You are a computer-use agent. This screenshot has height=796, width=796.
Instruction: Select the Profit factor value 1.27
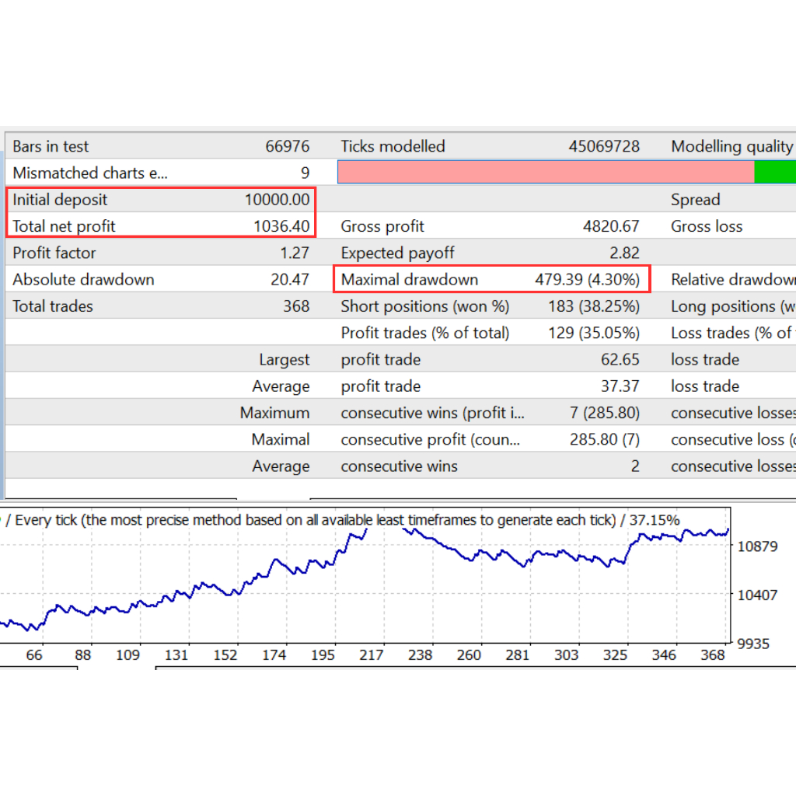coord(295,253)
